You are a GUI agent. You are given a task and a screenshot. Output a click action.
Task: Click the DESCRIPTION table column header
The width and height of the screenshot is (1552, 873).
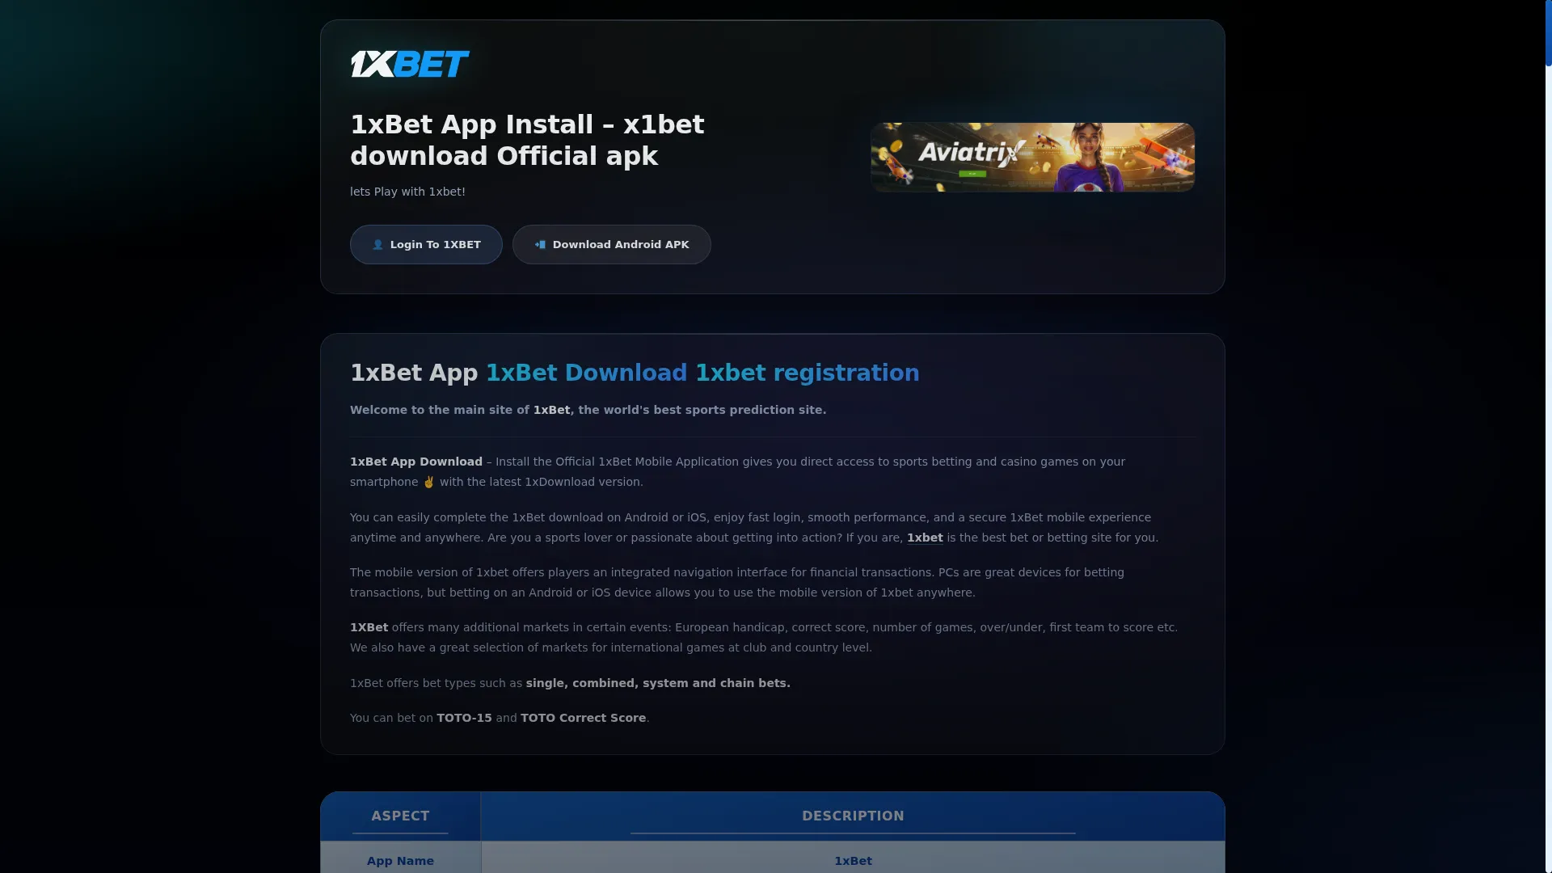click(x=853, y=816)
